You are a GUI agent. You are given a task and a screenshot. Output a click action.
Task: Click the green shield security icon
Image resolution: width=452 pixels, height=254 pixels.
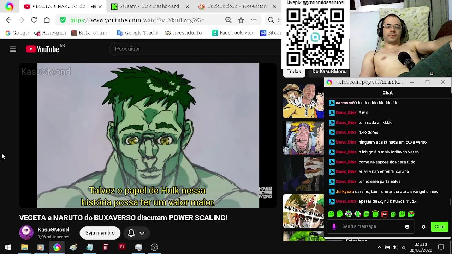click(x=63, y=20)
